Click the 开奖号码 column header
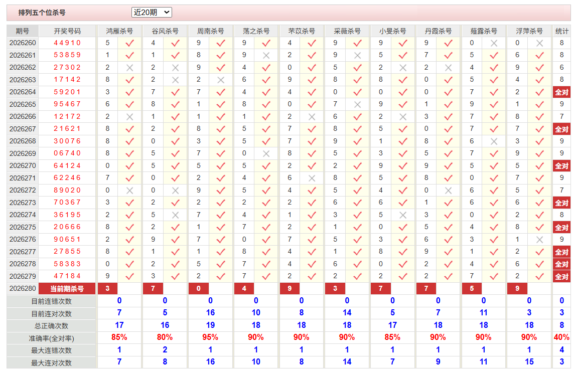 point(67,31)
